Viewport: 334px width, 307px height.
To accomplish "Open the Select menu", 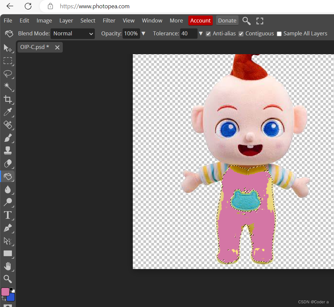I will (88, 20).
